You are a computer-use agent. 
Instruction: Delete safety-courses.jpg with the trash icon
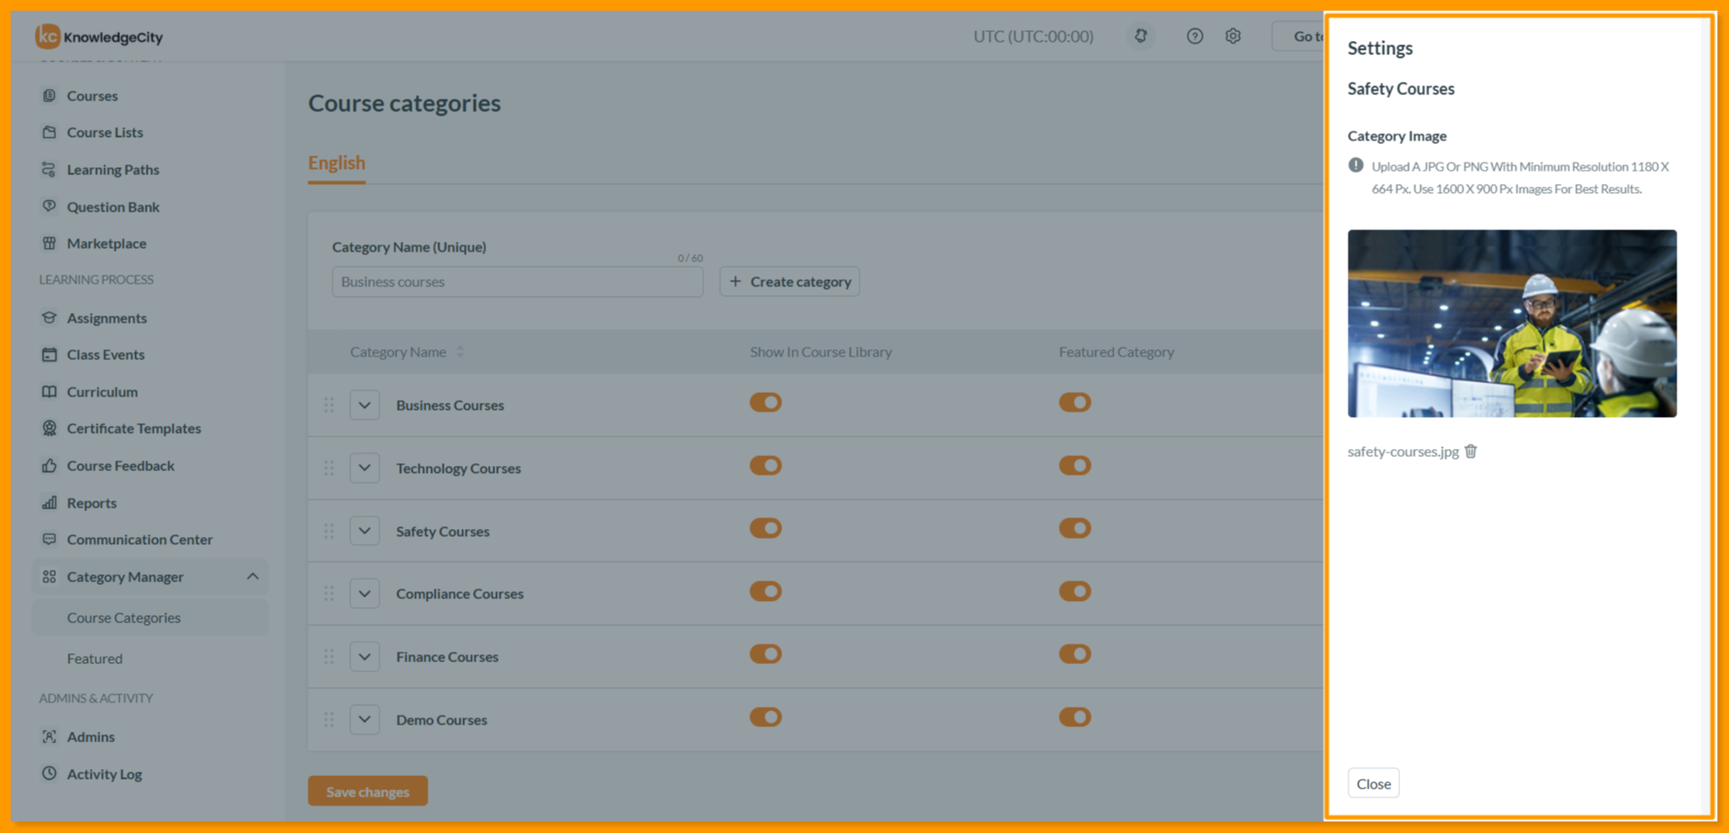pyautogui.click(x=1471, y=451)
